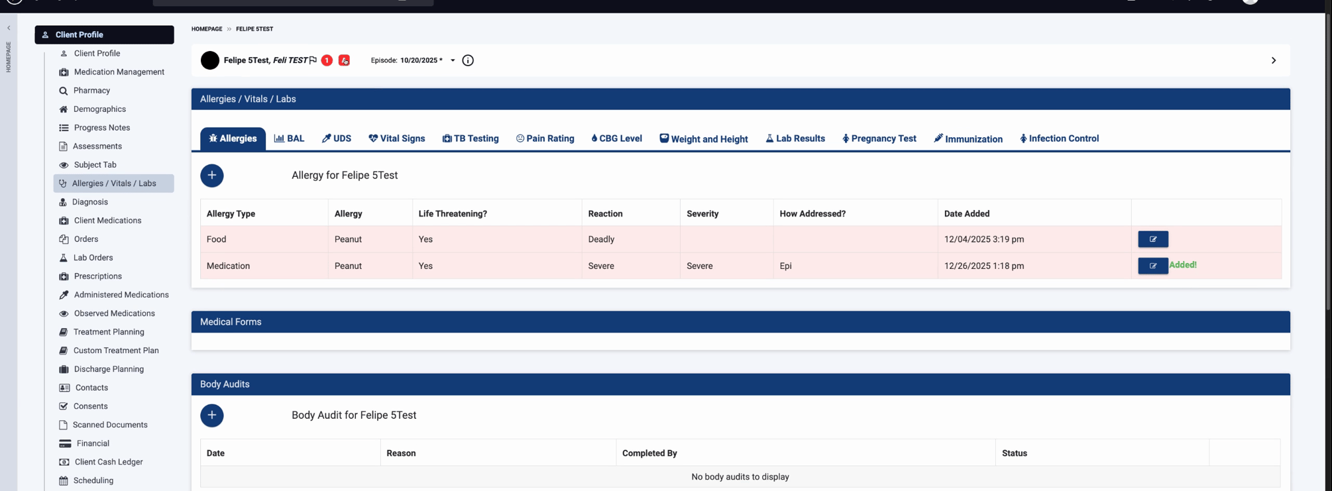This screenshot has width=1332, height=491.
Task: Click the add body audit plus button
Action: 212,415
